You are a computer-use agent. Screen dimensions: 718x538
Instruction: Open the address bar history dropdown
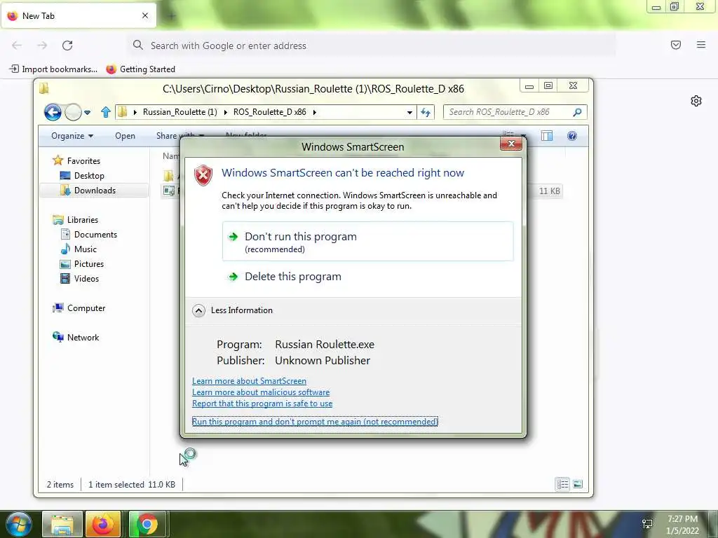[409, 112]
